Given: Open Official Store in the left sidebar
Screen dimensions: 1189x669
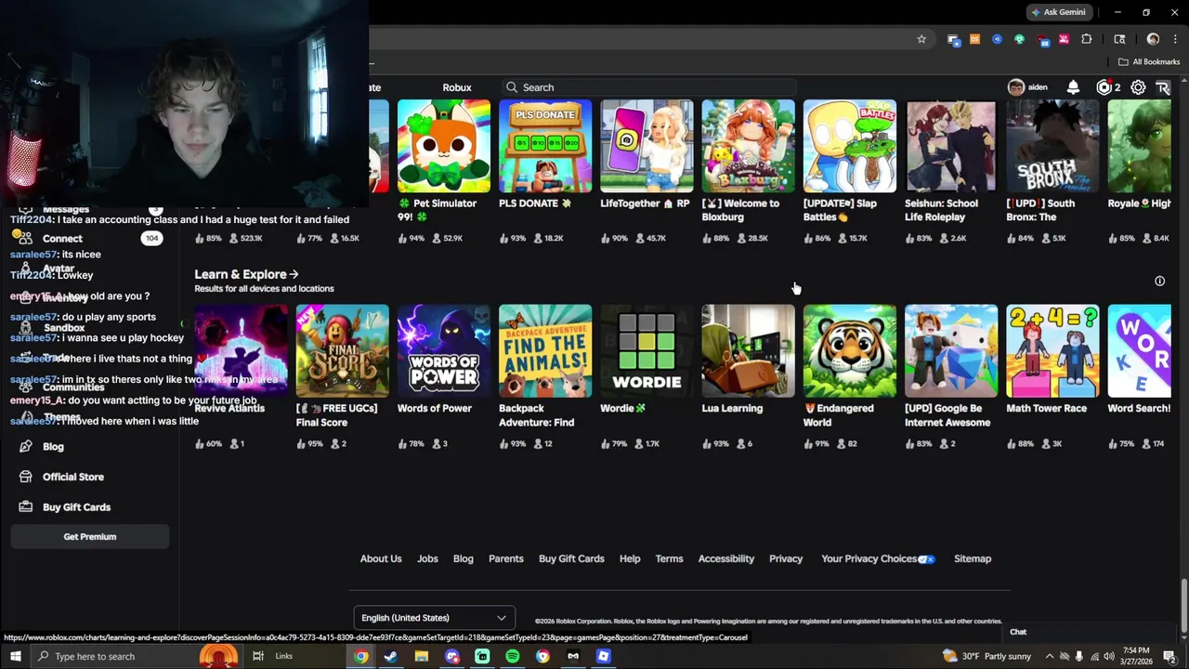Looking at the screenshot, I should click(73, 477).
